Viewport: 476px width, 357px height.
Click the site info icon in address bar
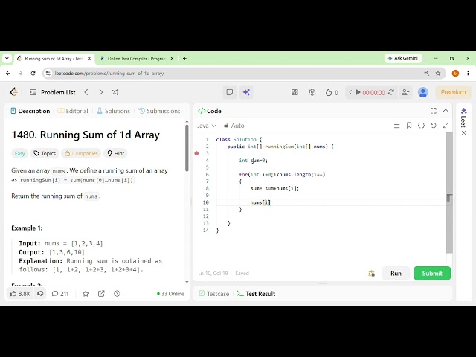click(x=48, y=74)
